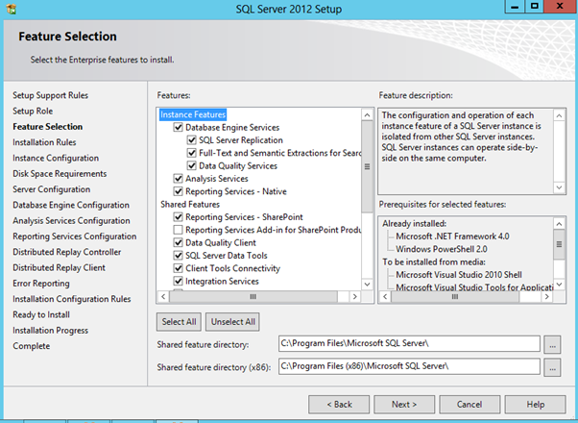Click features list horizontal scrollbar thumb

click(253, 296)
